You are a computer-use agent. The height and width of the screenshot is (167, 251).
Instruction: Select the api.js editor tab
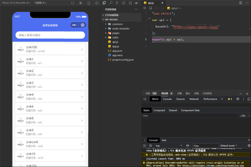pyautogui.click(x=151, y=3)
